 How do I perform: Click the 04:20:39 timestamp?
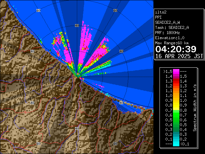176,49
